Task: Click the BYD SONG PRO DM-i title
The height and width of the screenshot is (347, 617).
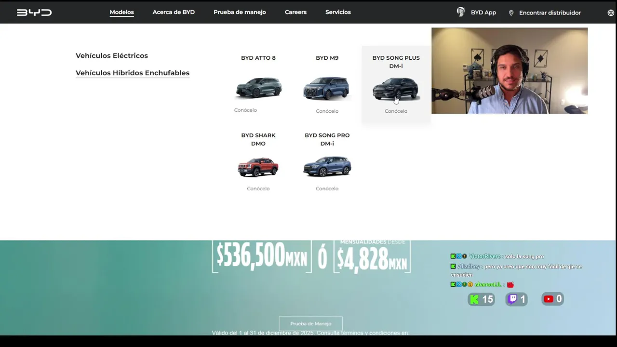Action: 327,139
